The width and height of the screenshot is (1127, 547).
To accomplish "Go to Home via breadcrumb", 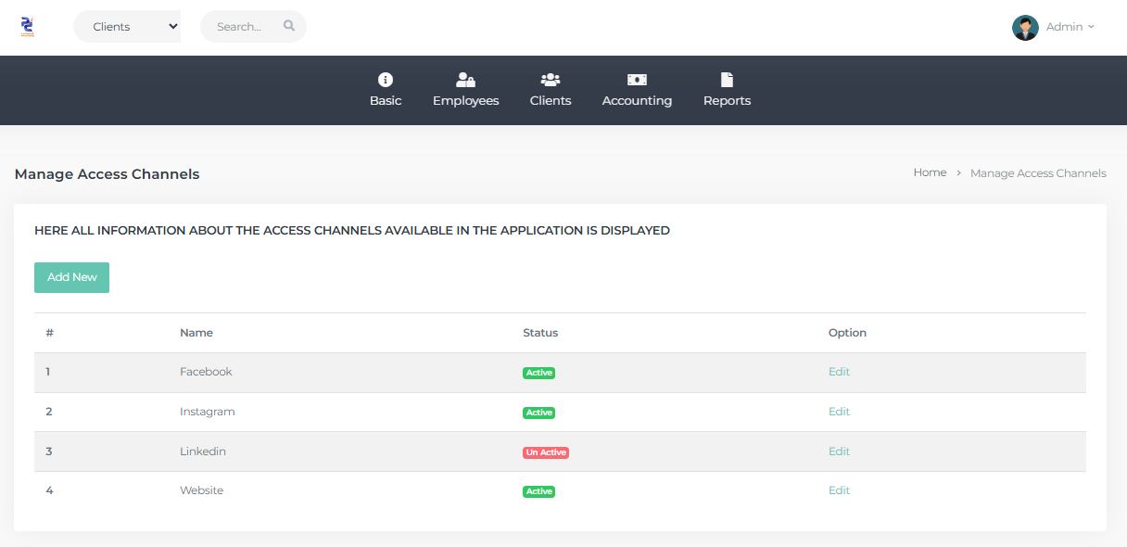I will (x=930, y=172).
